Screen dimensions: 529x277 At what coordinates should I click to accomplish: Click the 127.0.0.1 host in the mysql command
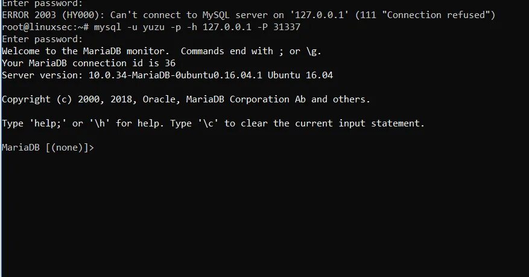click(x=227, y=27)
